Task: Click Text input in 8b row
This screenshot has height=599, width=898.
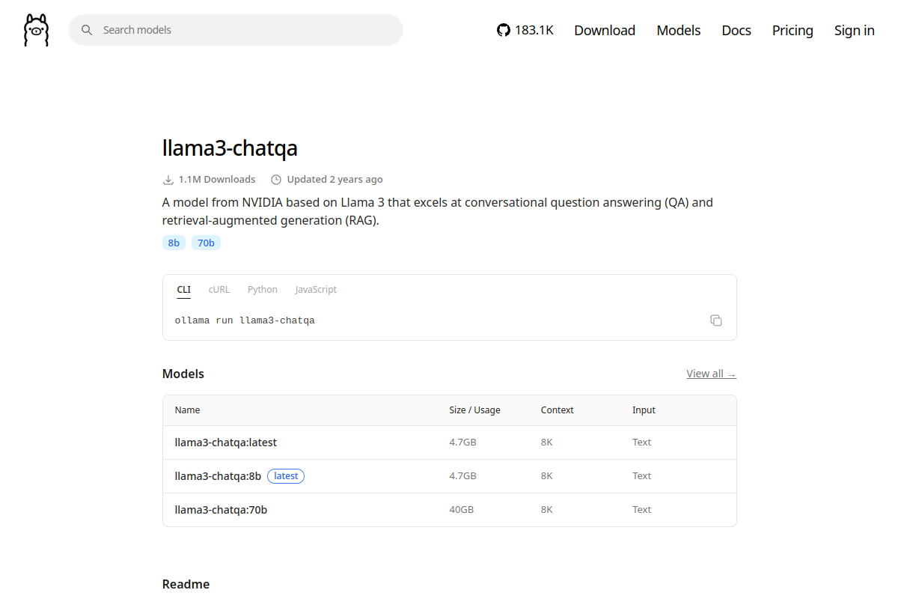Action: coord(641,476)
